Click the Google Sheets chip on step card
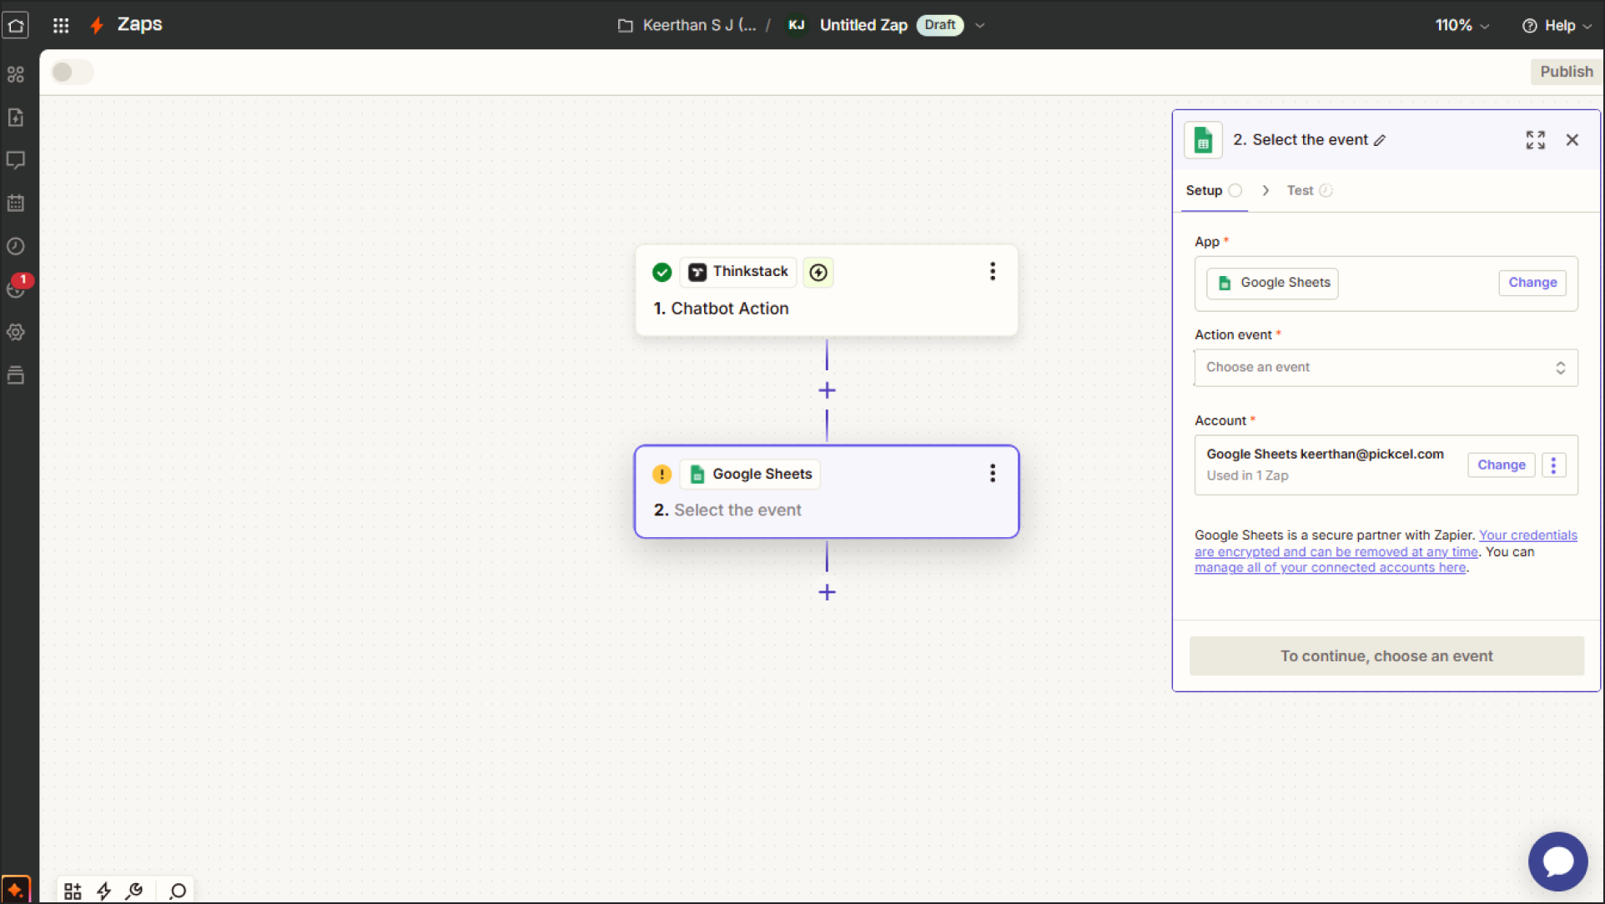Screen dimensions: 1605x904 [x=750, y=474]
